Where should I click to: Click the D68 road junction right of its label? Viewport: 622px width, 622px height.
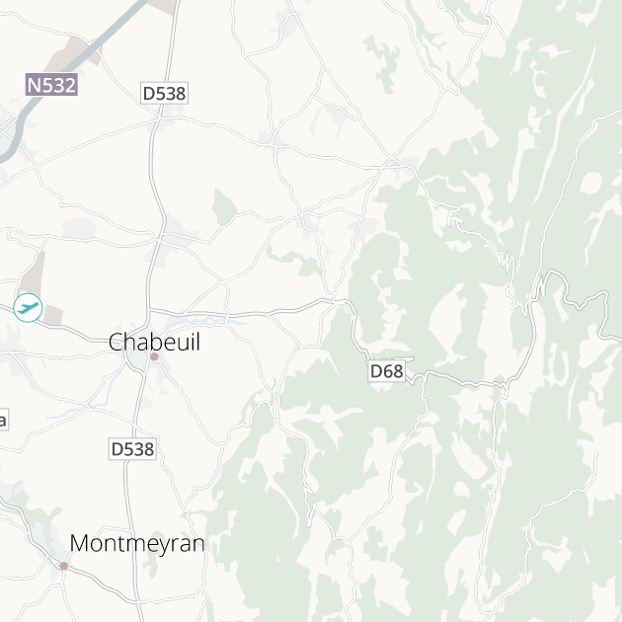pyautogui.click(x=425, y=373)
